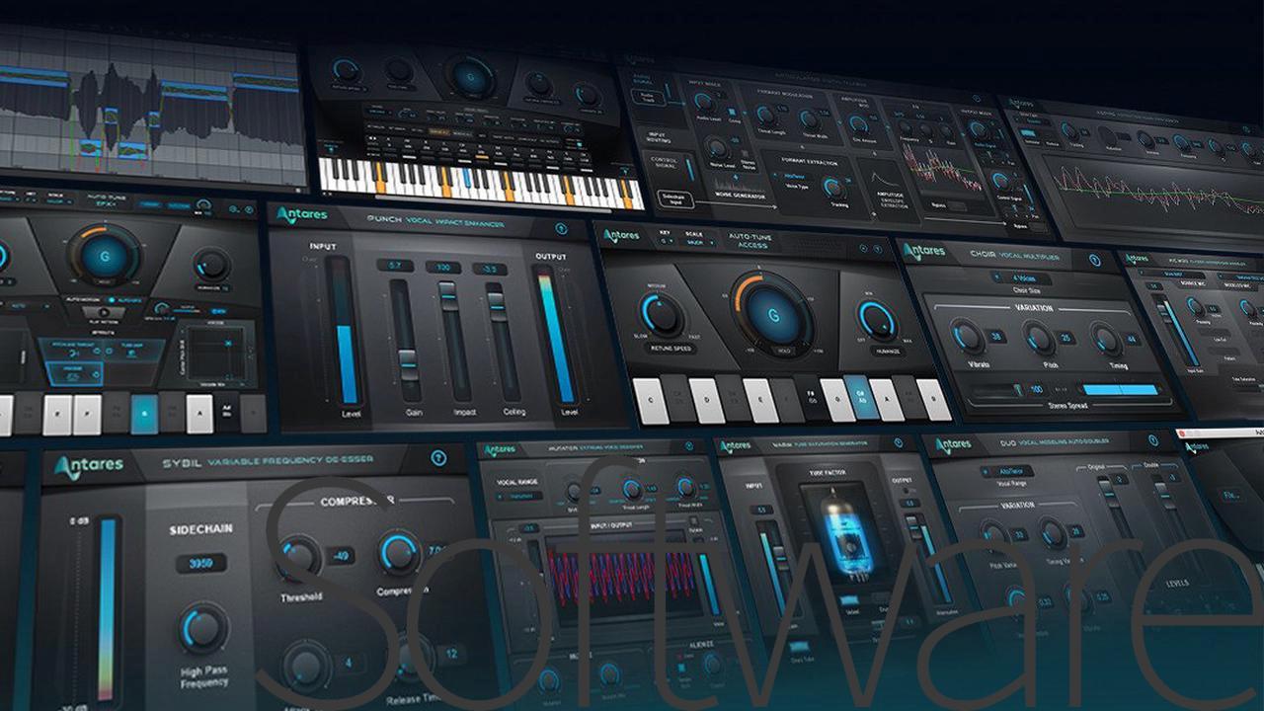This screenshot has width=1264, height=711.
Task: Open the Scale dropdown in Auto-Tune Access
Action: coord(702,243)
